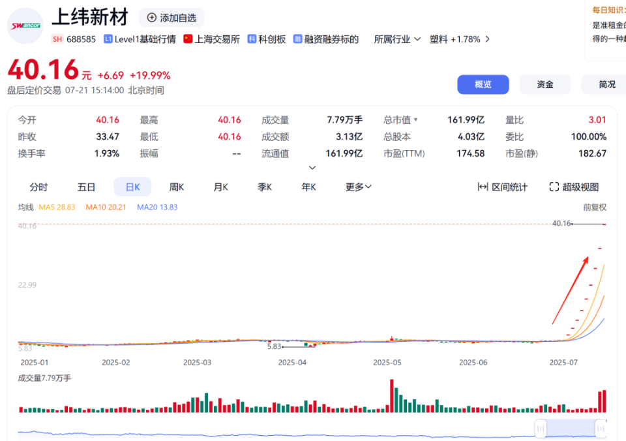Click the current price 40.16元

[x=49, y=70]
